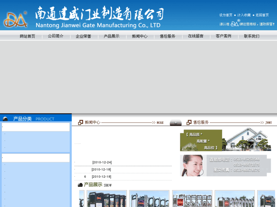View 客户案例 page
The width and height of the screenshot is (277, 207).
[x=224, y=36]
